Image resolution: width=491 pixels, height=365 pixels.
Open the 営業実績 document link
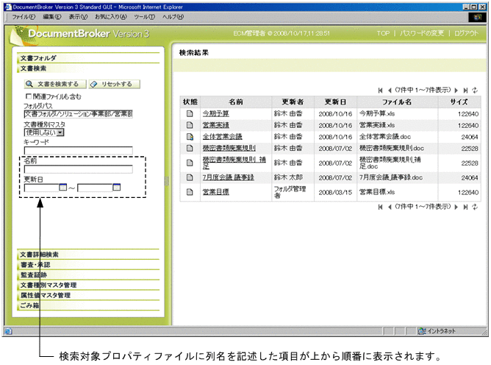pos(215,125)
